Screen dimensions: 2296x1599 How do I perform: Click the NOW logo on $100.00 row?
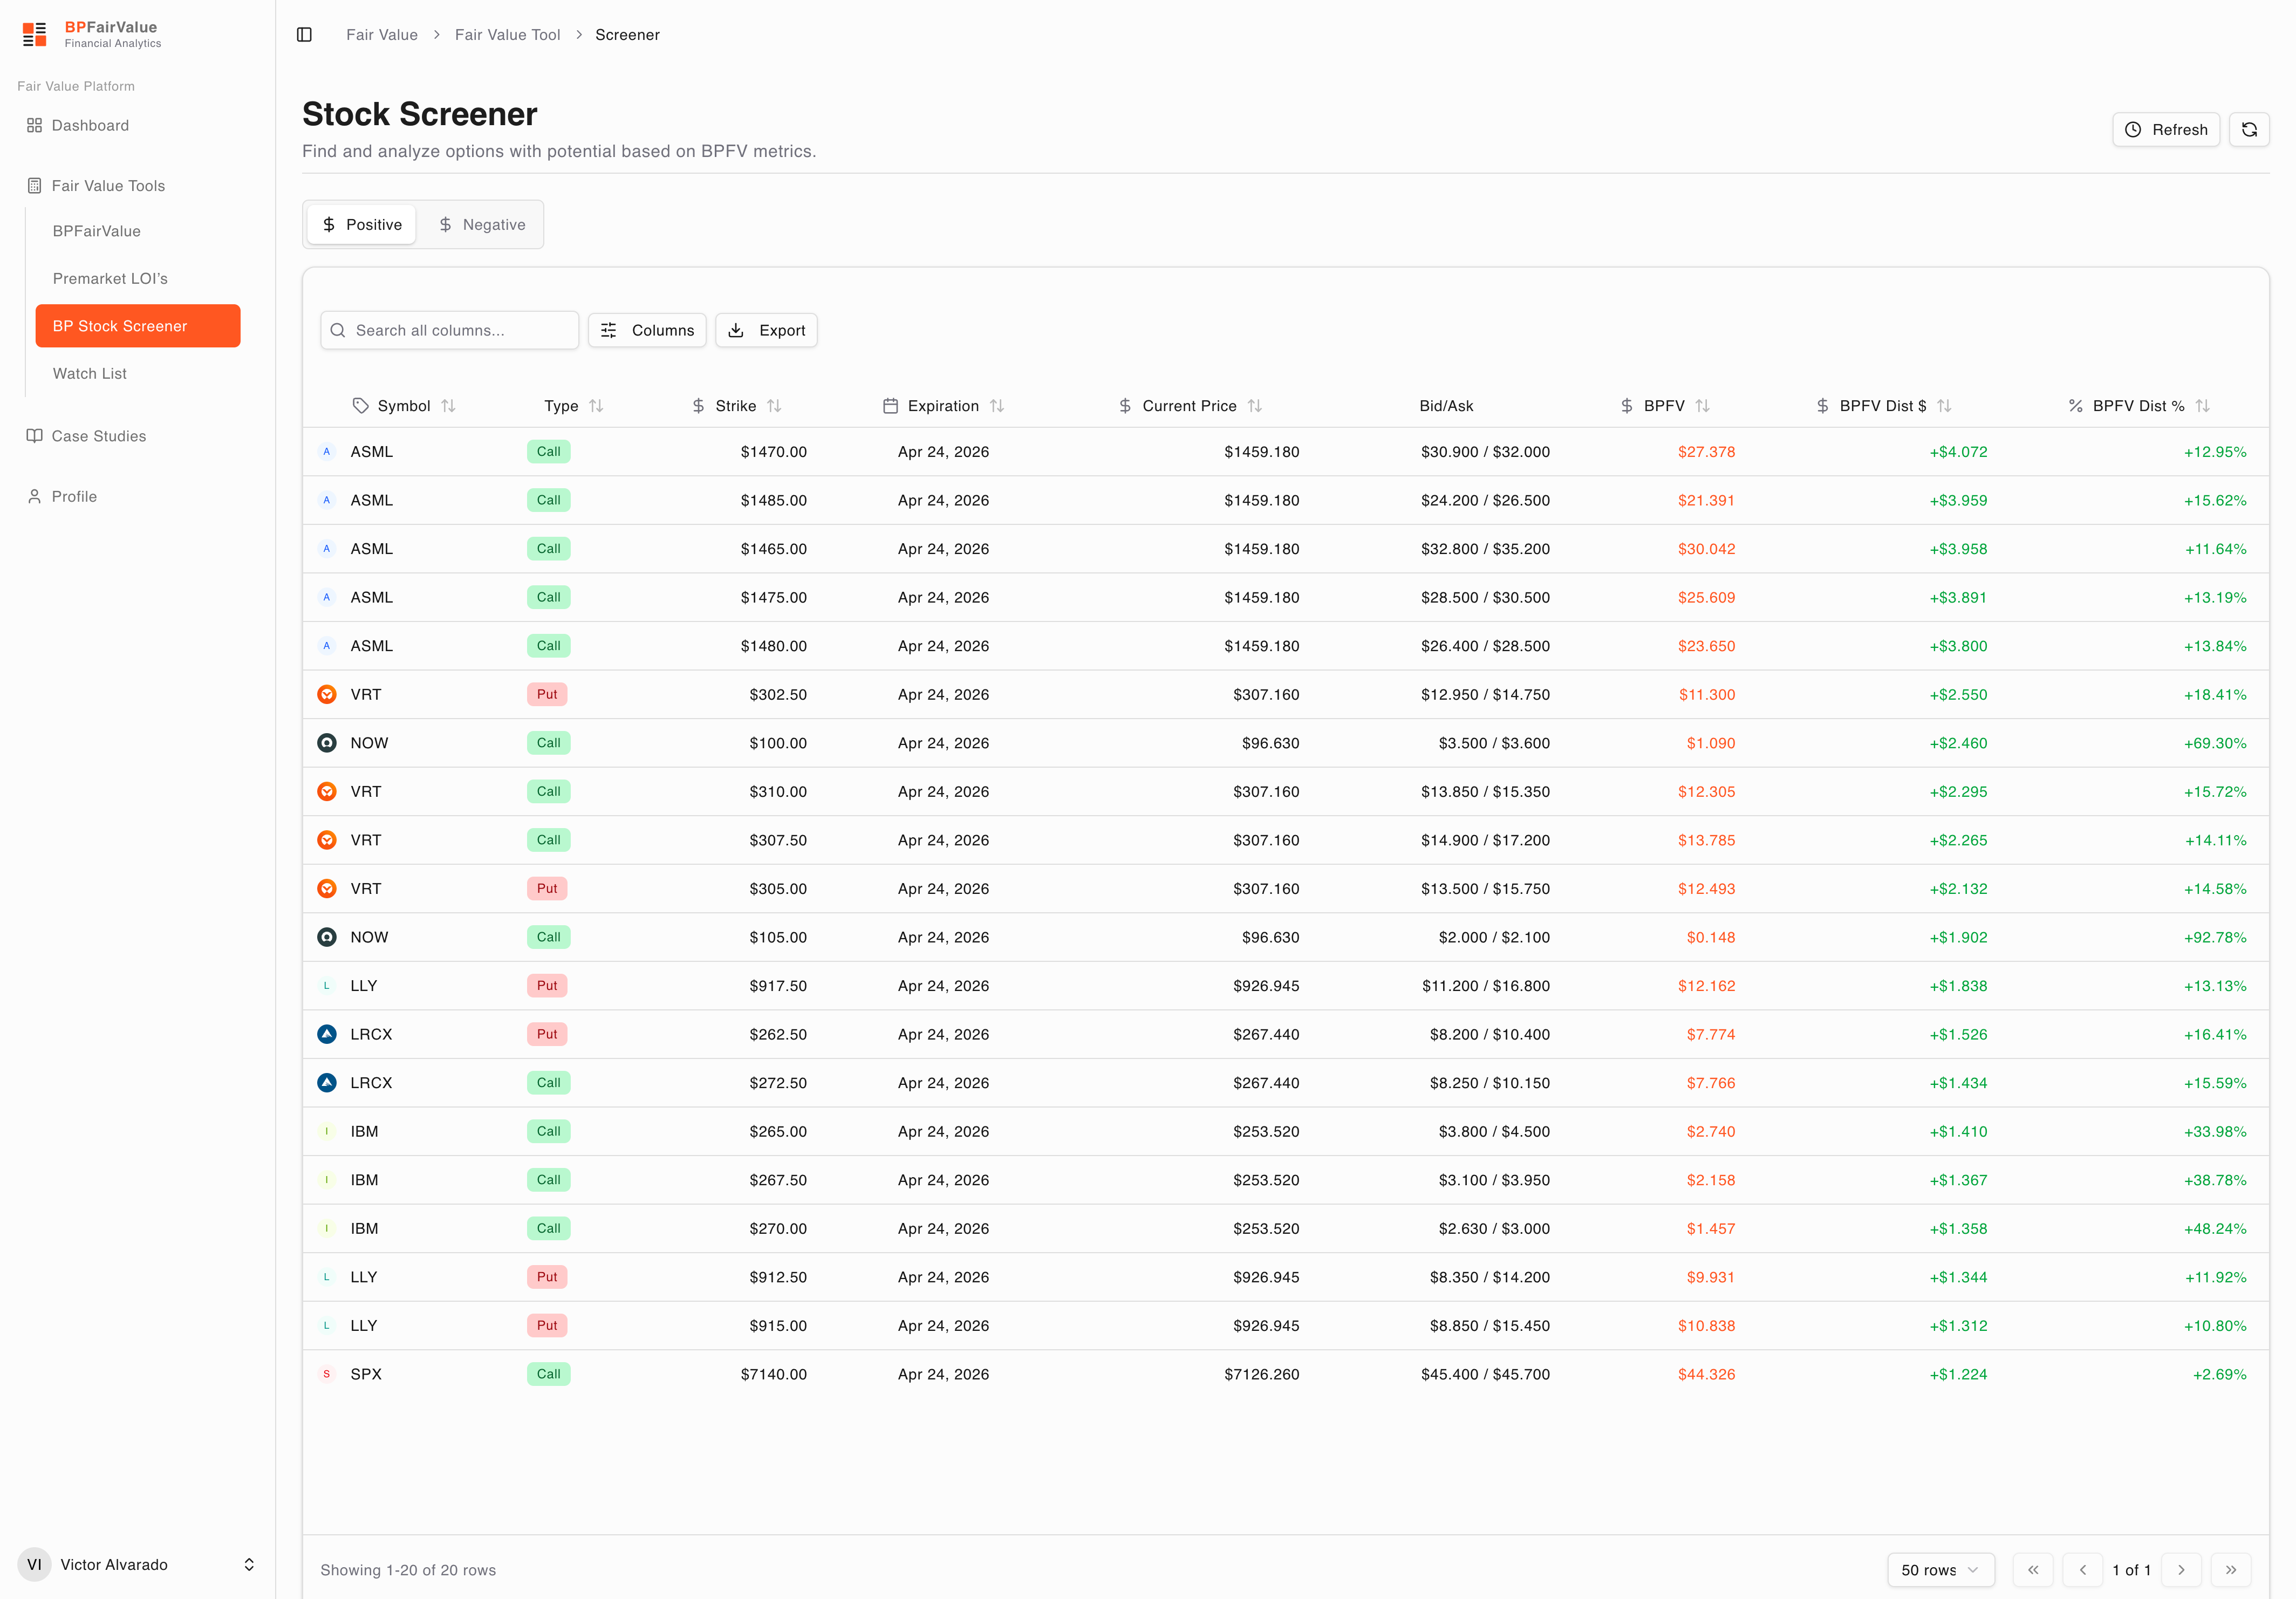click(x=327, y=743)
